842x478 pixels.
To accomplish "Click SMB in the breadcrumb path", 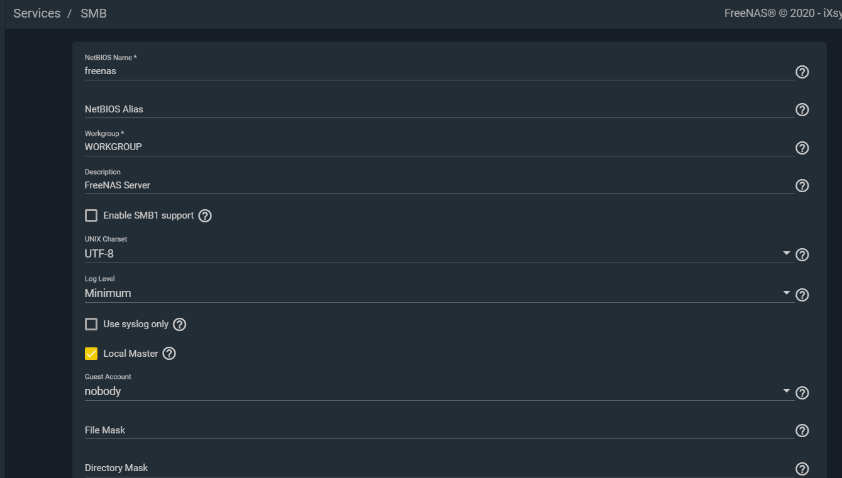I will pyautogui.click(x=94, y=13).
